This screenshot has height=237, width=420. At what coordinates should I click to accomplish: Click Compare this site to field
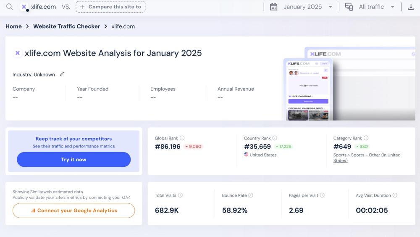click(110, 7)
